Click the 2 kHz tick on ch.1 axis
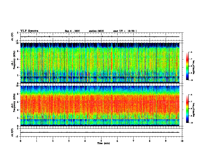 coord(18,75)
